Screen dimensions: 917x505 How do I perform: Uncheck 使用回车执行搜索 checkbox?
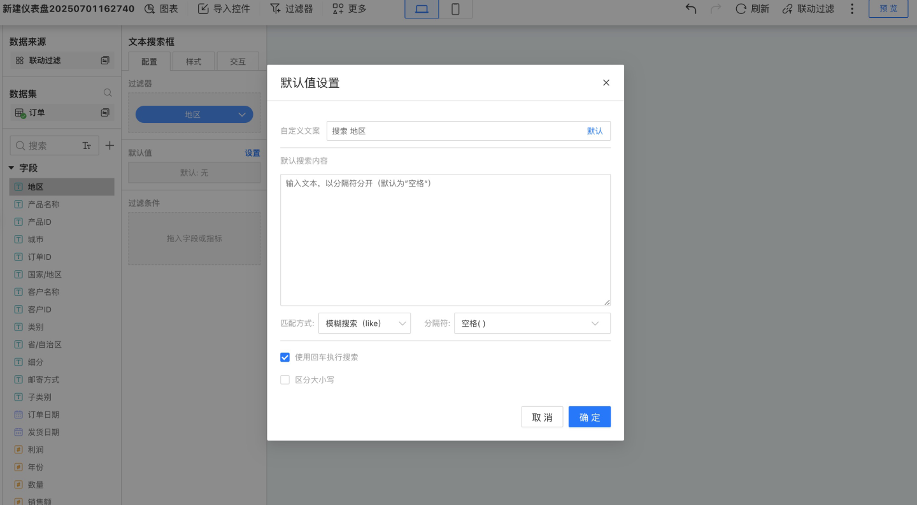[285, 357]
